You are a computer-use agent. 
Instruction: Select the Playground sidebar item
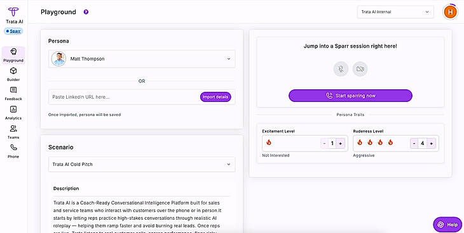click(x=13, y=55)
